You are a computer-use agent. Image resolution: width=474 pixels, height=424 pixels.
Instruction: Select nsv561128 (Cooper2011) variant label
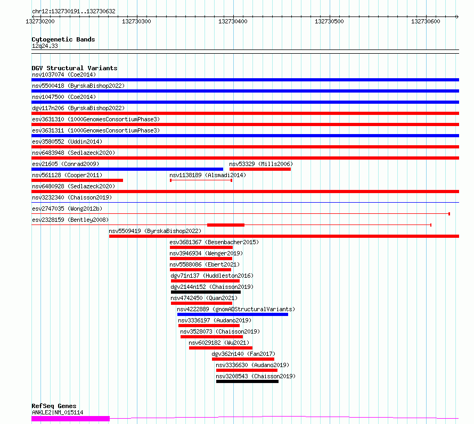coord(67,175)
